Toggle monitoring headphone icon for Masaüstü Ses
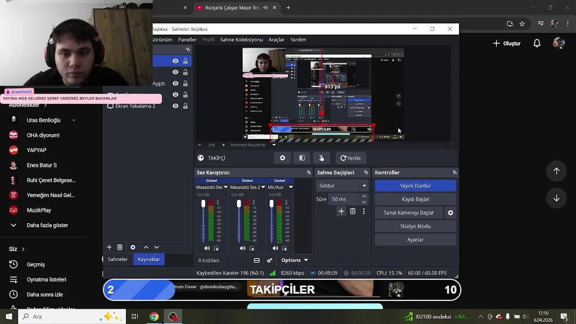 pos(216,248)
